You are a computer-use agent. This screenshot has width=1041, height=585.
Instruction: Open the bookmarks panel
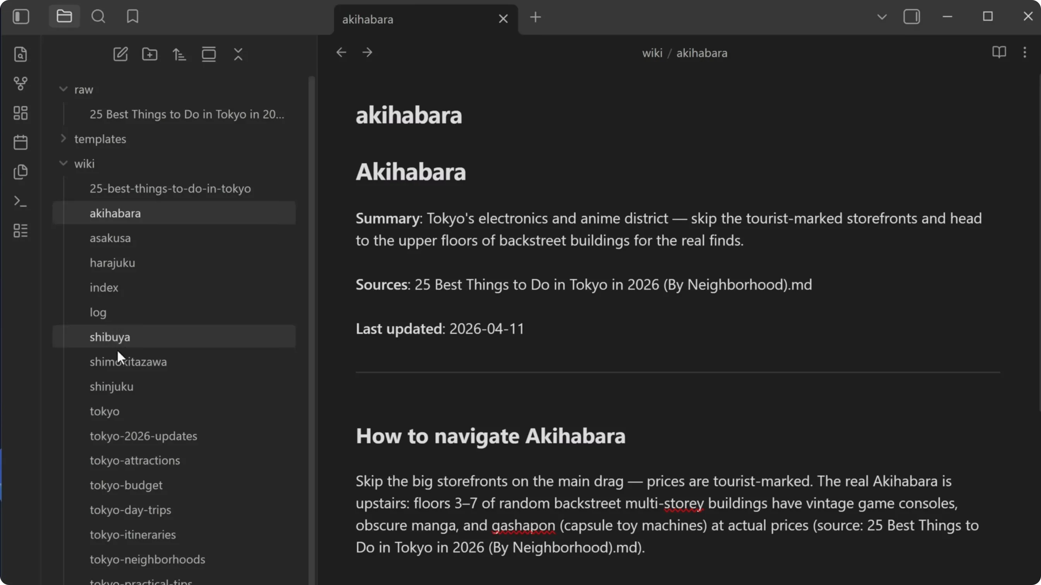[x=132, y=17]
